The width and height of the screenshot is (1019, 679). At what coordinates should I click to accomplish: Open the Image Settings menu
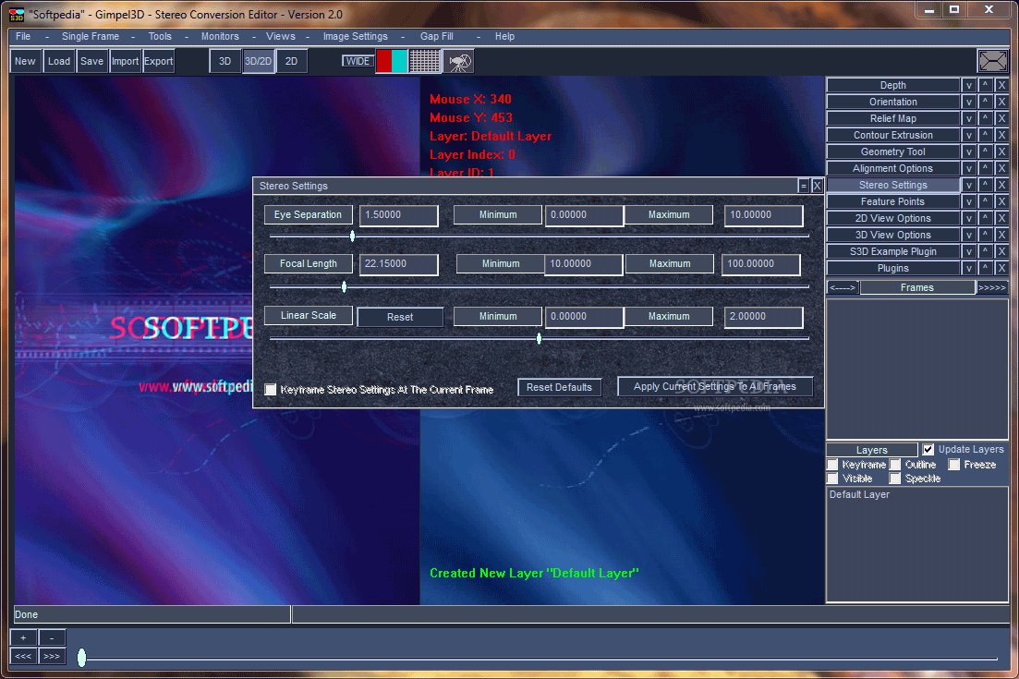[356, 36]
